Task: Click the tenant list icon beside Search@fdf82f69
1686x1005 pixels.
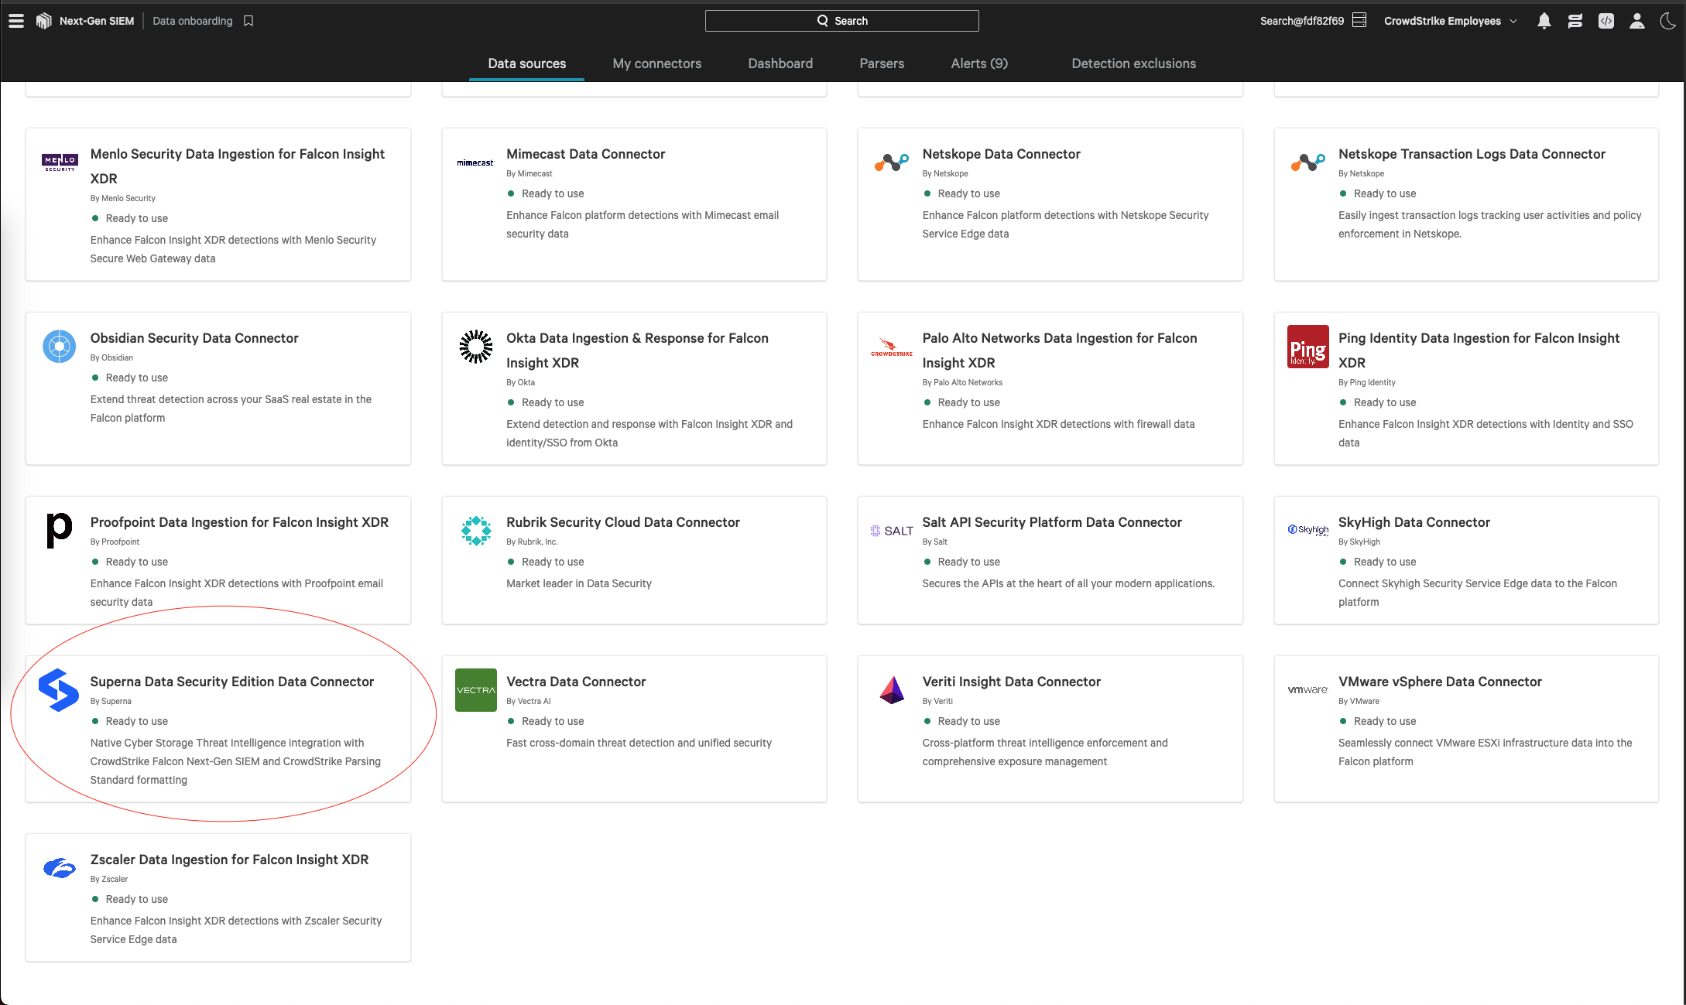Action: click(x=1359, y=20)
